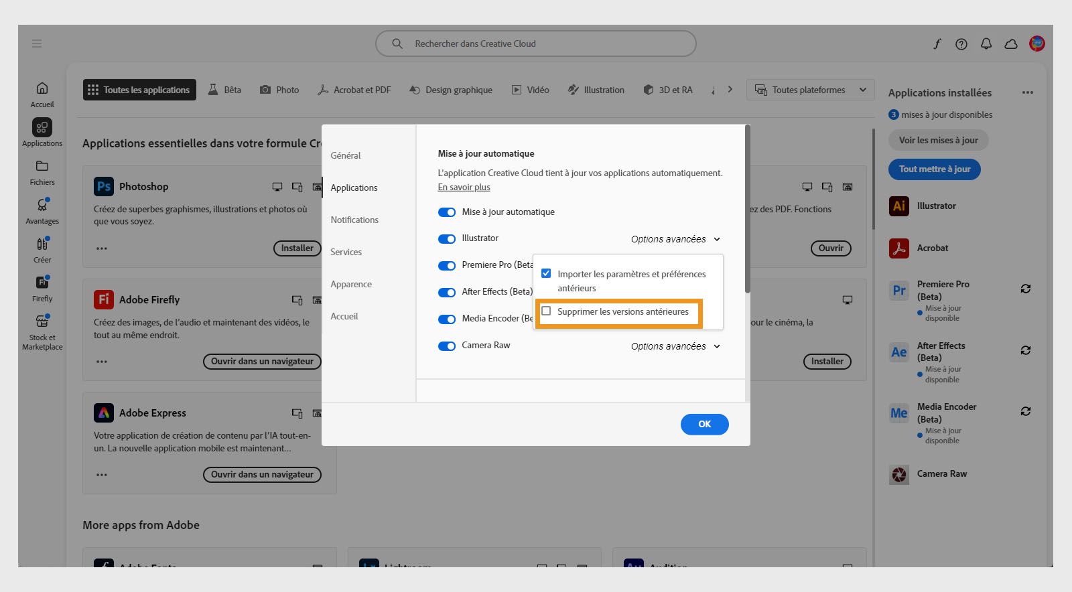The width and height of the screenshot is (1072, 592).
Task: Open Firefly in the sidebar
Action: point(42,289)
